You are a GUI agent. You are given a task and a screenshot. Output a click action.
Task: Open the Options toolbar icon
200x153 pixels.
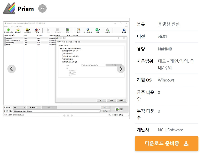78,30
